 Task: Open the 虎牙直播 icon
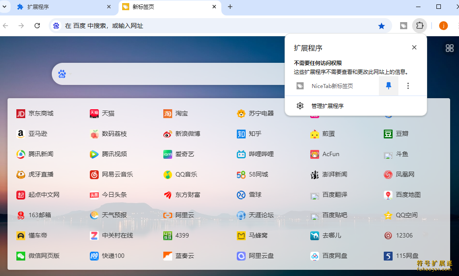[20, 175]
